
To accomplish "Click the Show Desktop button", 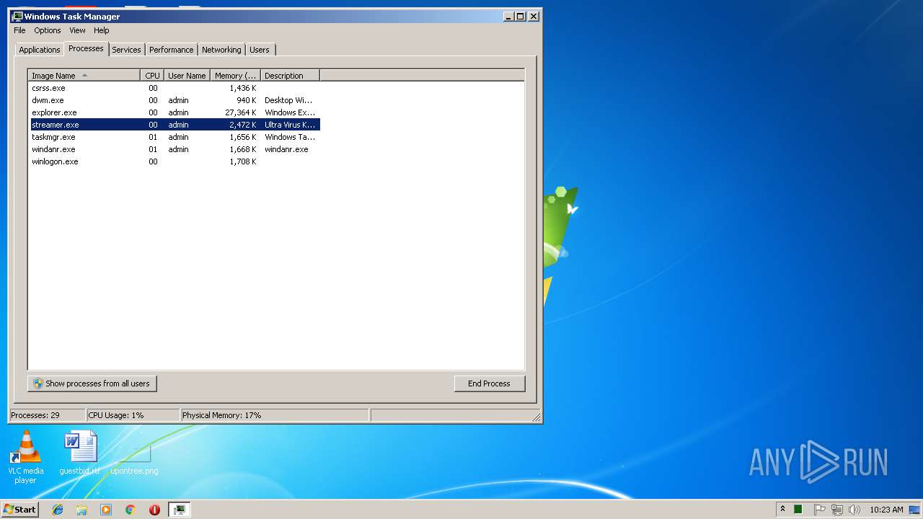I will point(914,510).
